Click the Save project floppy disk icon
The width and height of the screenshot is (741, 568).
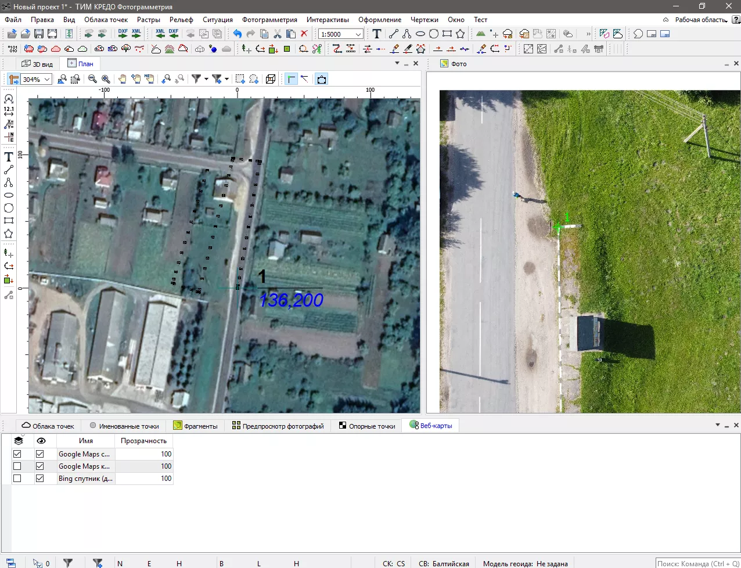click(39, 34)
